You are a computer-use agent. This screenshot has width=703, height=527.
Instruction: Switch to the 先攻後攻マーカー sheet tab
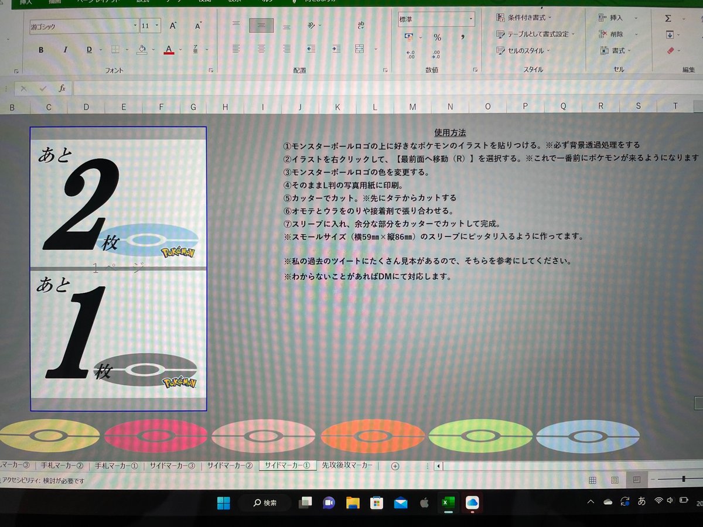pyautogui.click(x=347, y=466)
